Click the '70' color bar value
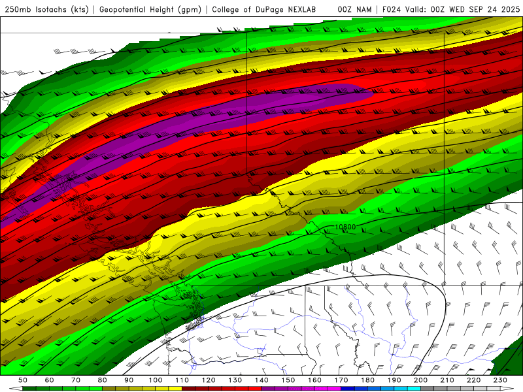The image size is (523, 392). (76, 380)
